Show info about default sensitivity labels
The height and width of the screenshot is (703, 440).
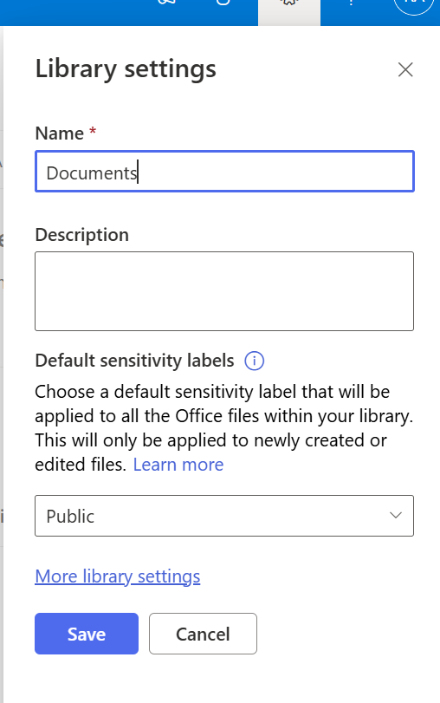(254, 361)
